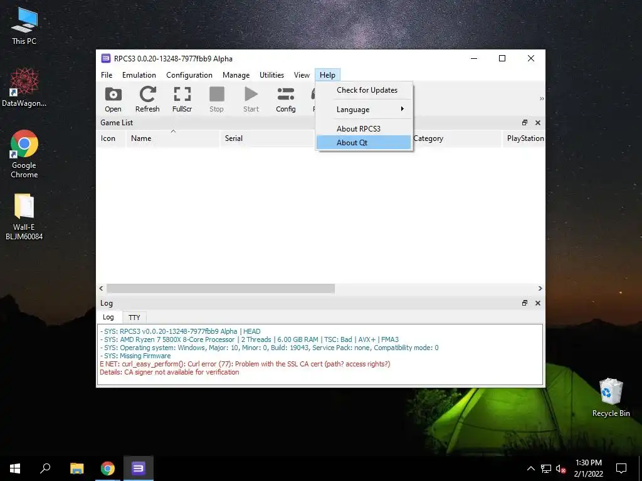This screenshot has width=642, height=481.
Task: Open the Emulation menu
Action: 139,75
